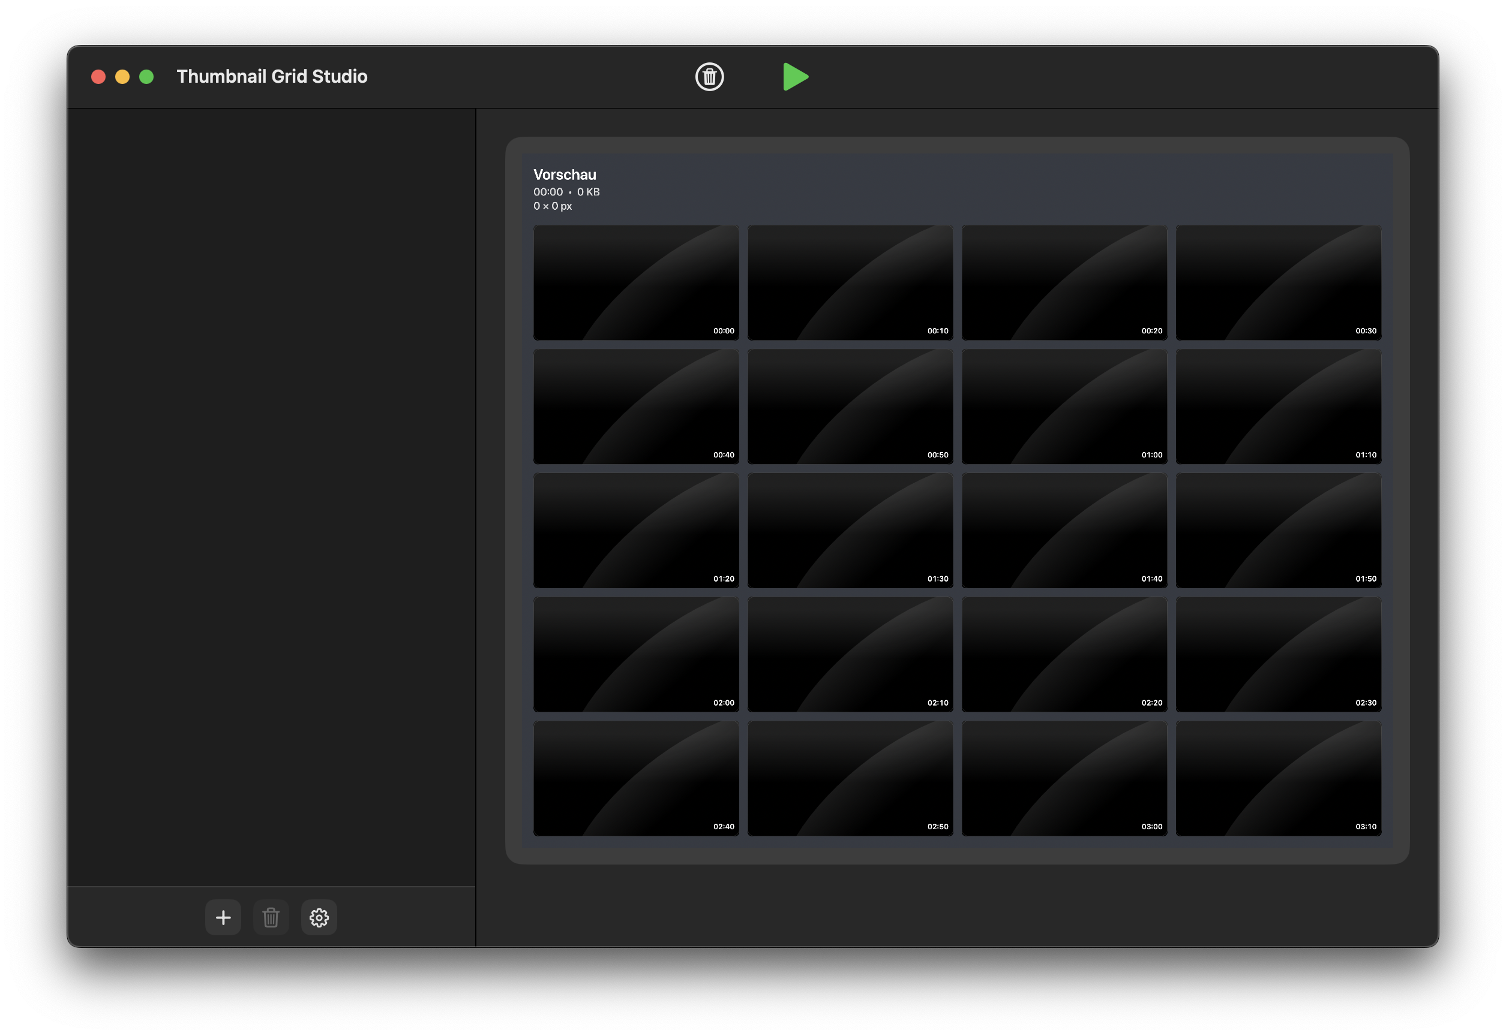1506x1036 pixels.
Task: Open the 00:30 preview frame
Action: 1277,282
